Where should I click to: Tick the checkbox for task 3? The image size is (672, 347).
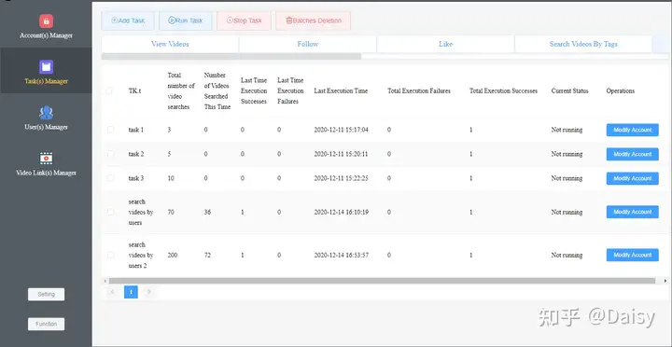click(110, 178)
